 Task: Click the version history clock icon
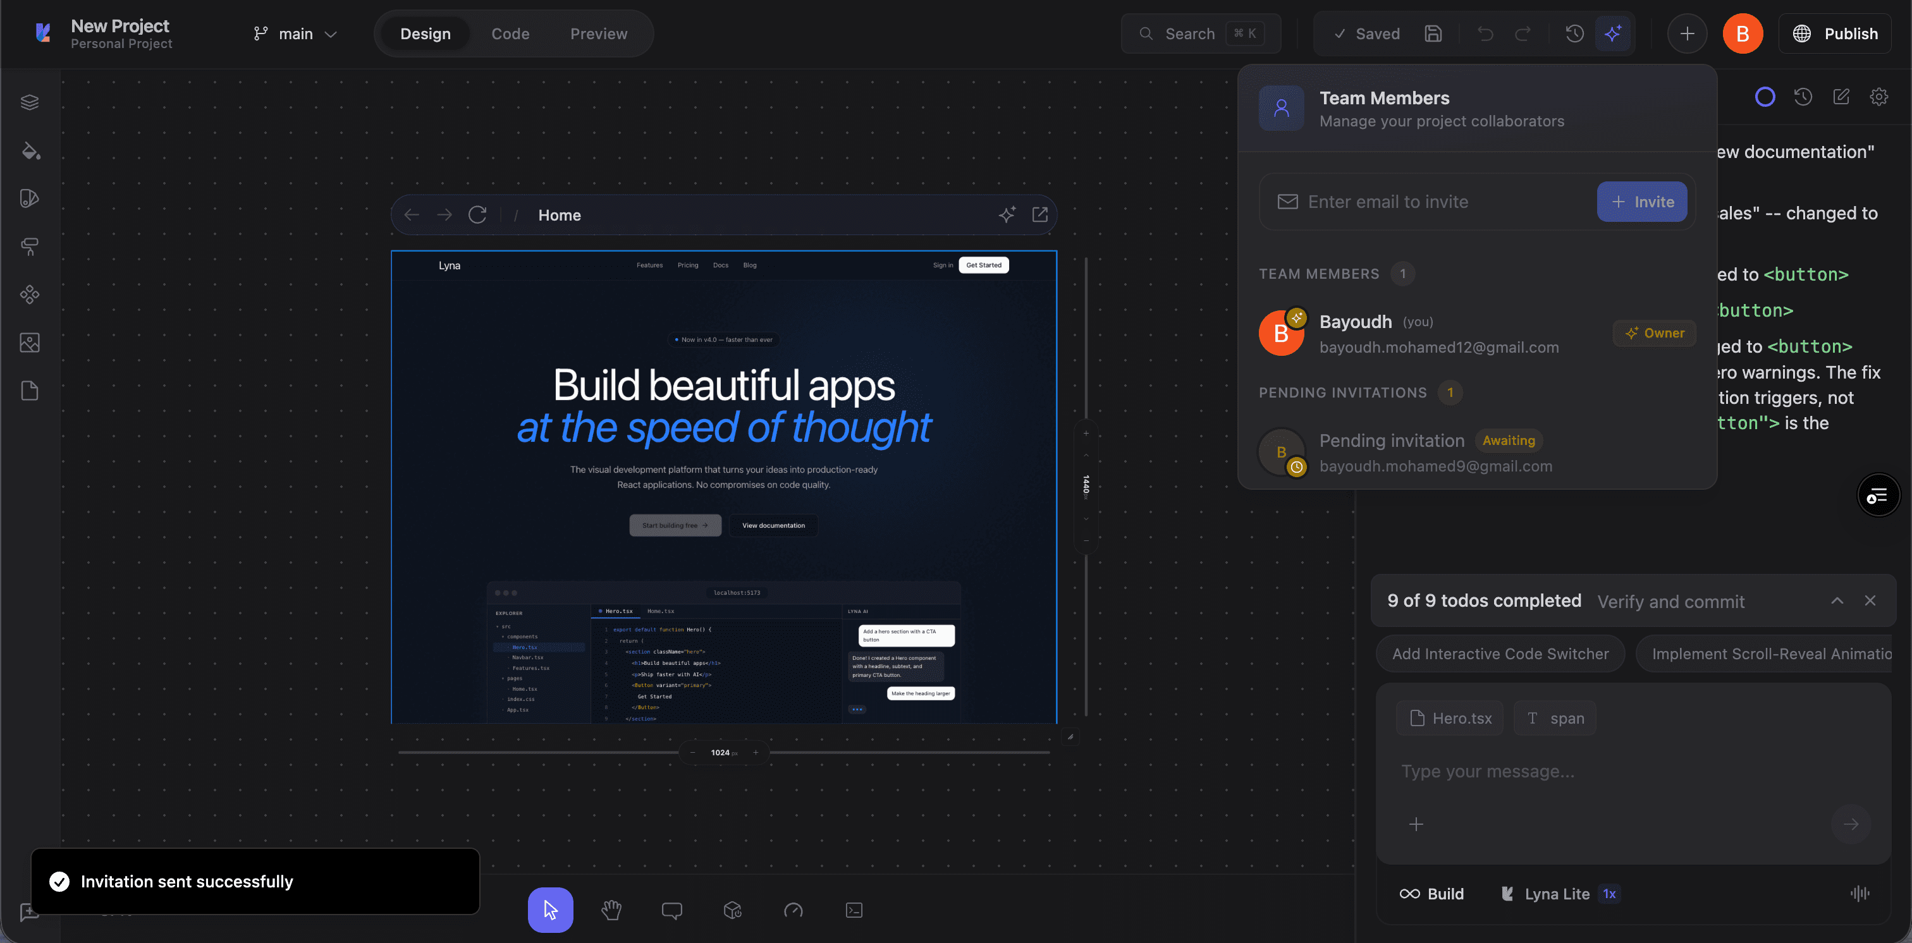coord(1574,33)
